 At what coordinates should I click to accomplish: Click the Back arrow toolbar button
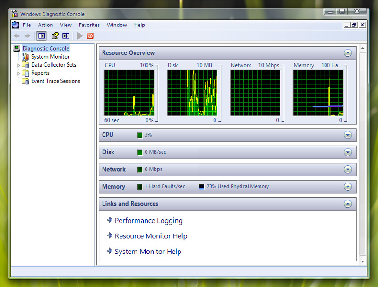pyautogui.click(x=17, y=36)
